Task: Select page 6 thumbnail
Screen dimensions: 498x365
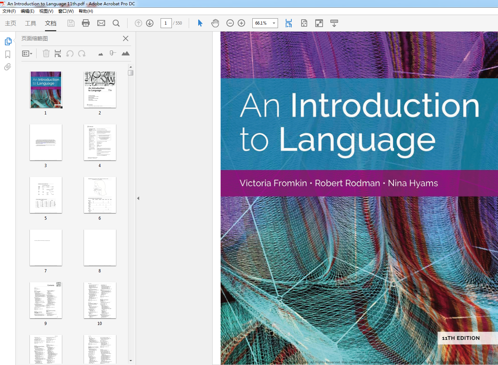Action: pos(100,195)
